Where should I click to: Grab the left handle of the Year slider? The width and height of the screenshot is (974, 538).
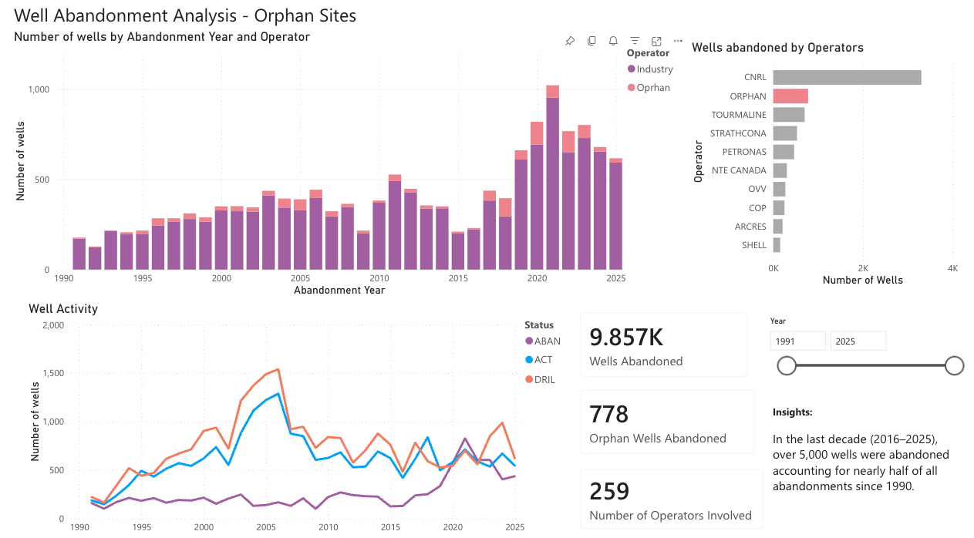787,365
